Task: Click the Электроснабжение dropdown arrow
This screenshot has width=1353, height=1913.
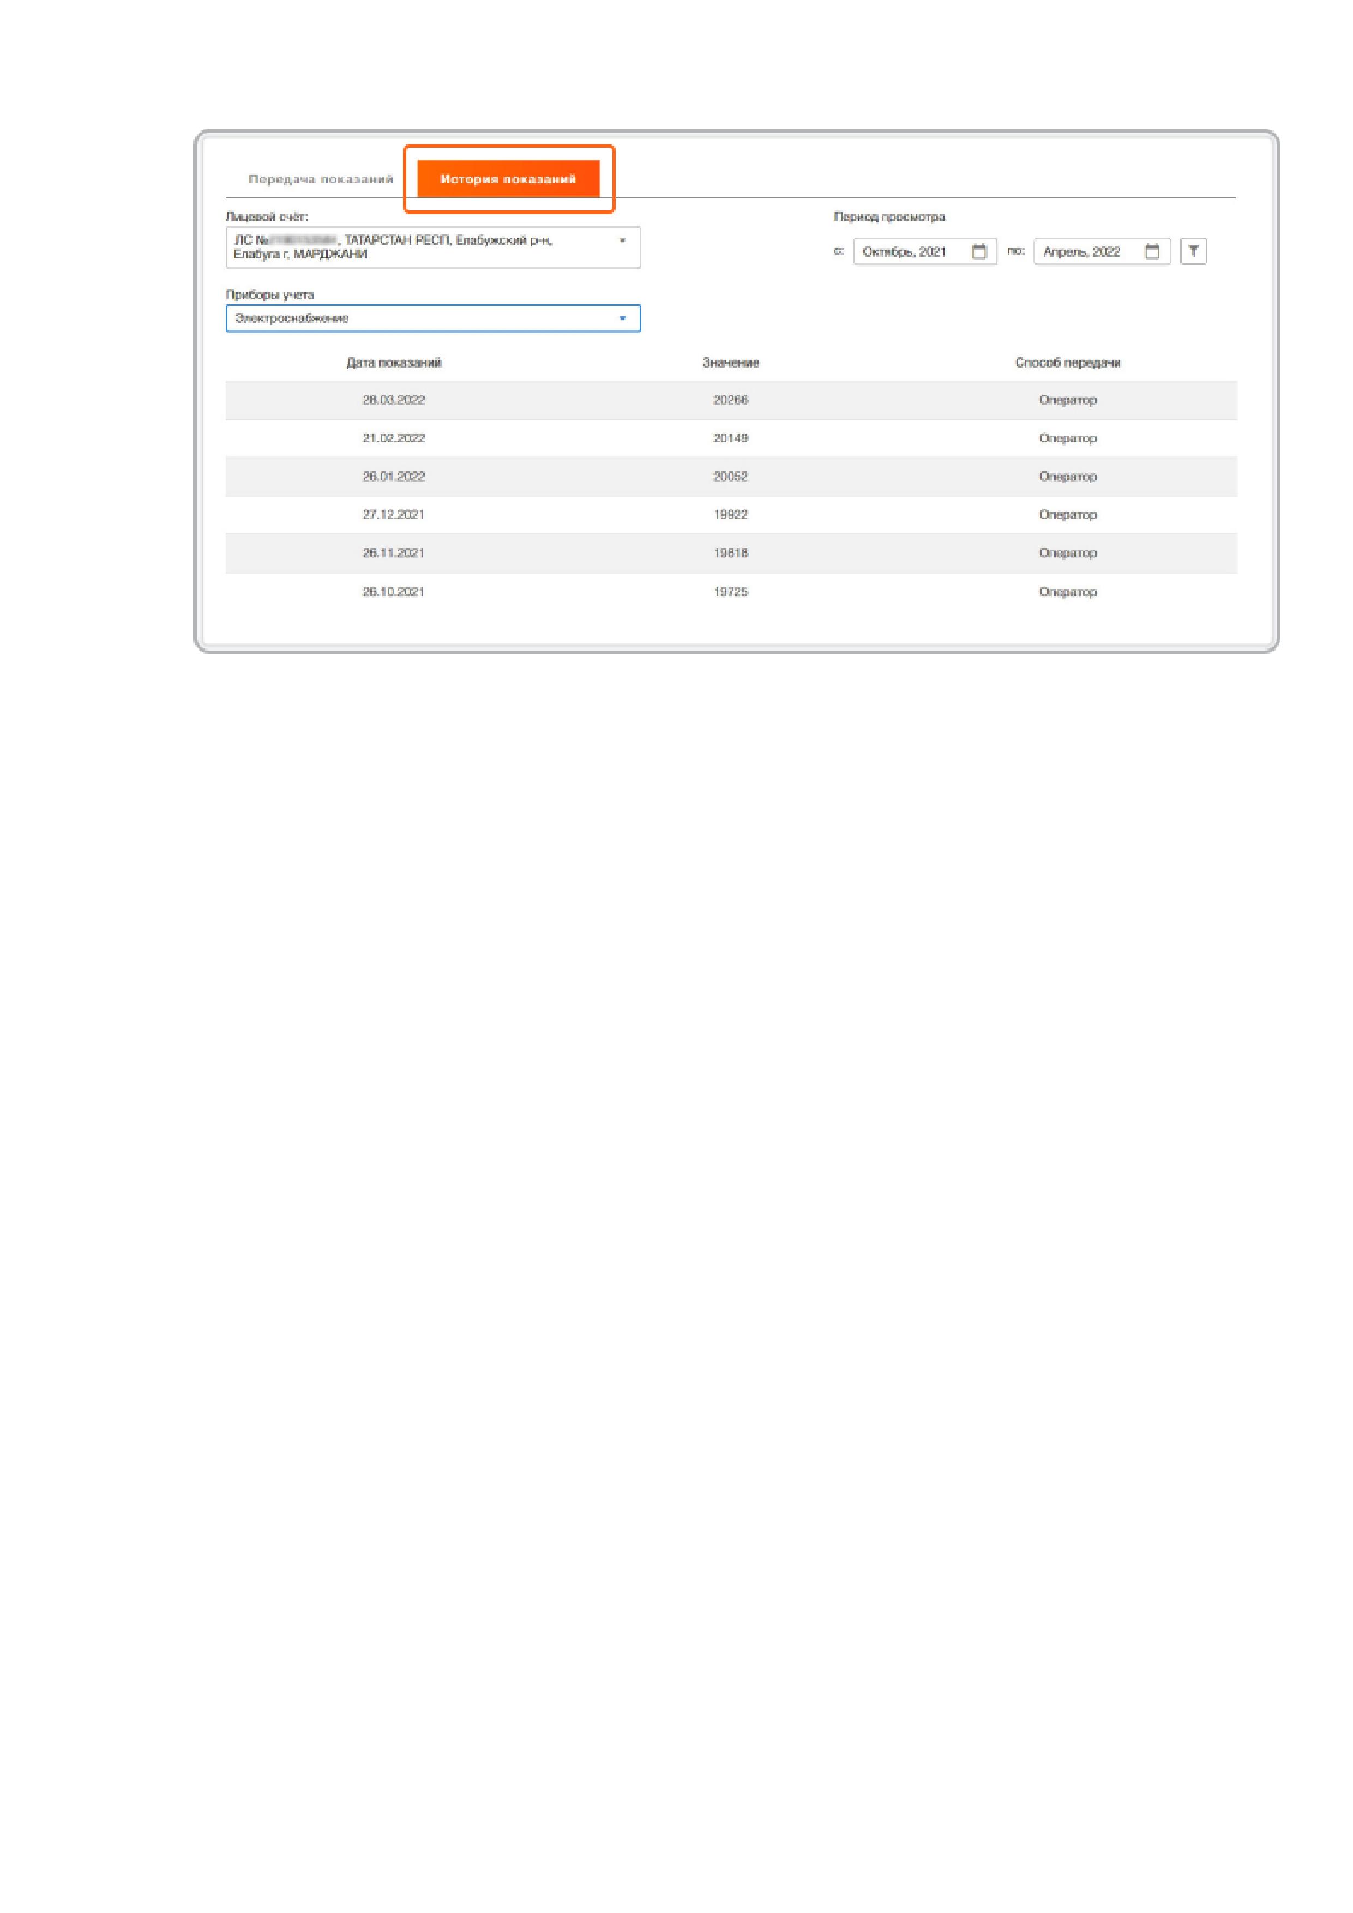Action: [x=622, y=318]
